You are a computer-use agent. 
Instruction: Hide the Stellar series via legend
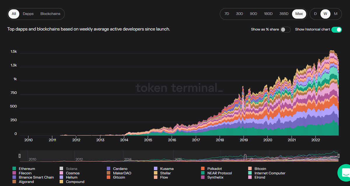[162, 173]
